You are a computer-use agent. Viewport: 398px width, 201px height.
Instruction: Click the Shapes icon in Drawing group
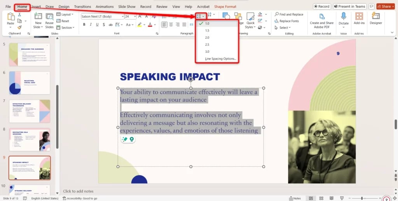click(x=226, y=16)
